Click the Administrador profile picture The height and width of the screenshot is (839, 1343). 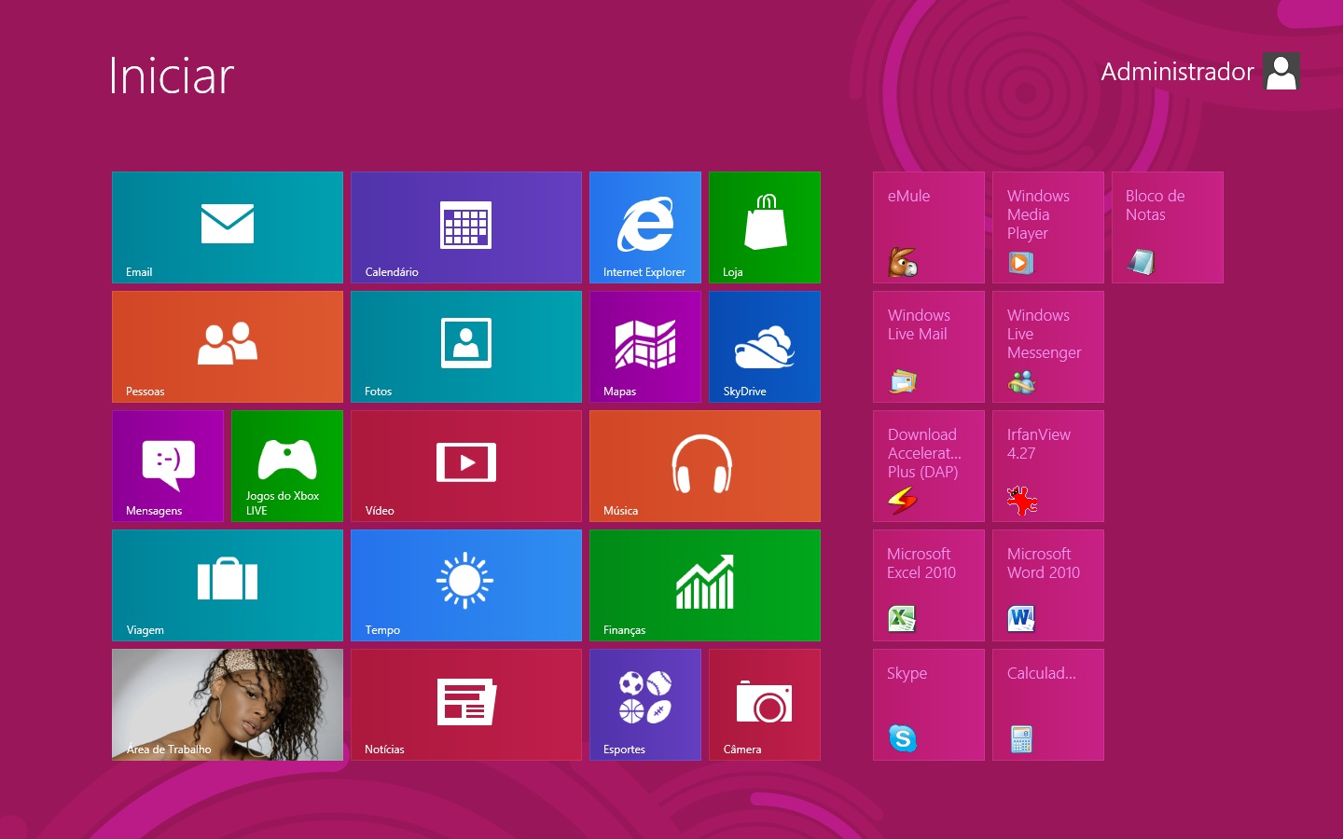point(1281,72)
